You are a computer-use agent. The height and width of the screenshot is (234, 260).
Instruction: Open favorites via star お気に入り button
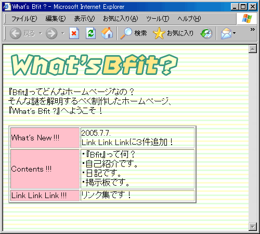(173, 33)
